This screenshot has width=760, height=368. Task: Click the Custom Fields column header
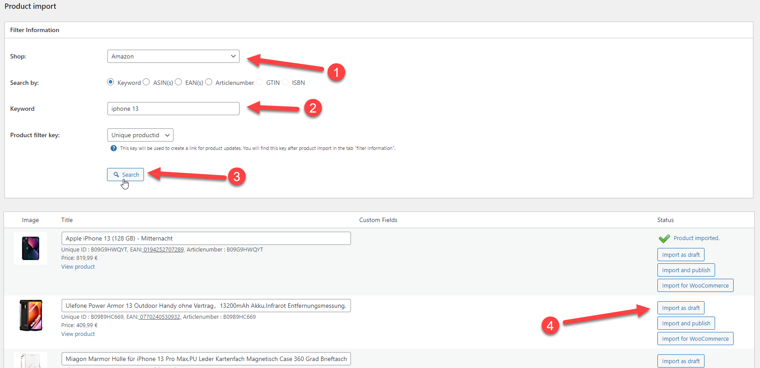pos(378,220)
